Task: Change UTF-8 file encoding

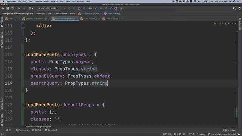Action: (191, 134)
